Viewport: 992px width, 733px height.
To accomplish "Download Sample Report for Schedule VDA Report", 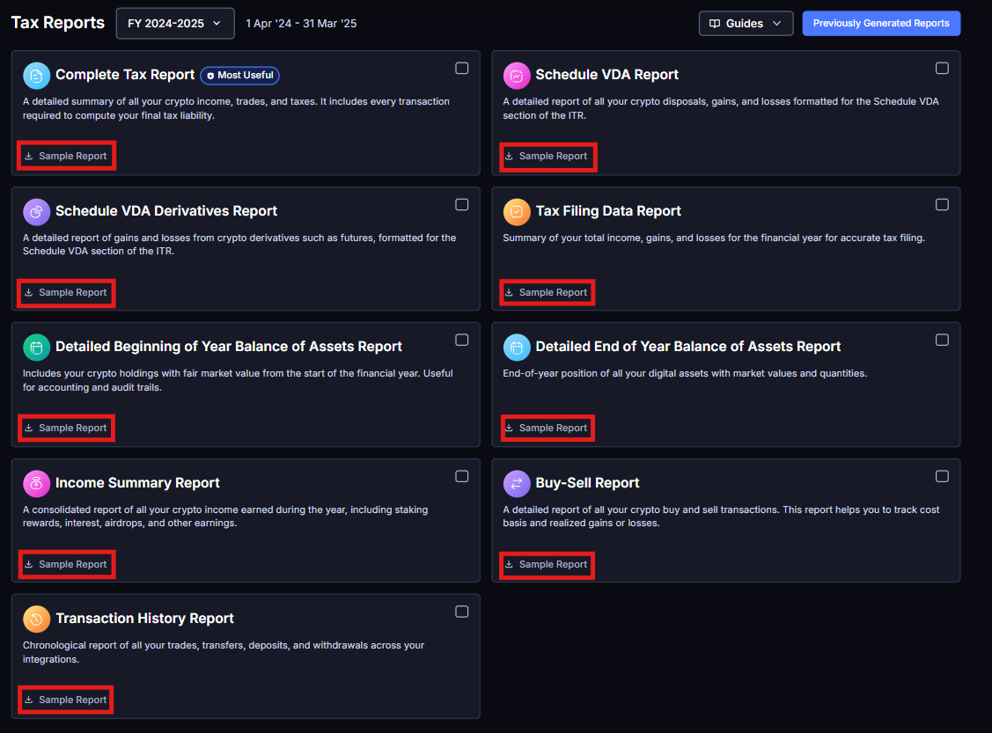I will coord(547,156).
